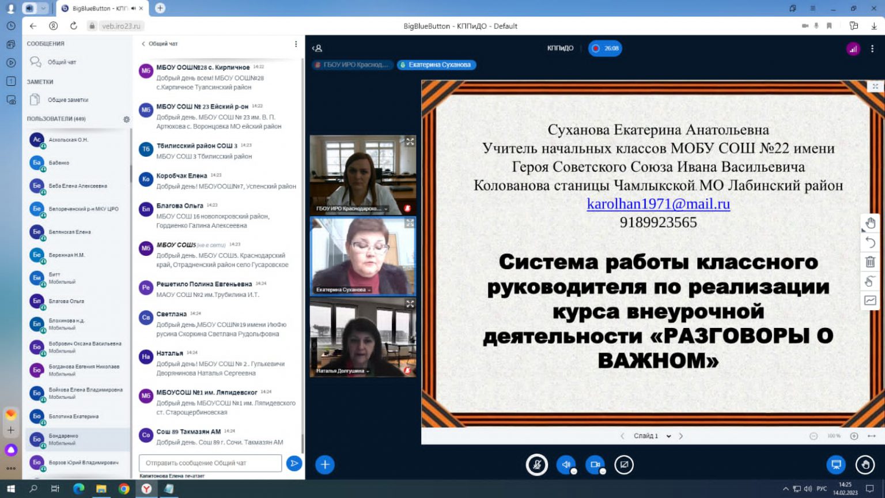This screenshot has height=498, width=885.
Task: Toggle the microphone mute button
Action: point(536,465)
